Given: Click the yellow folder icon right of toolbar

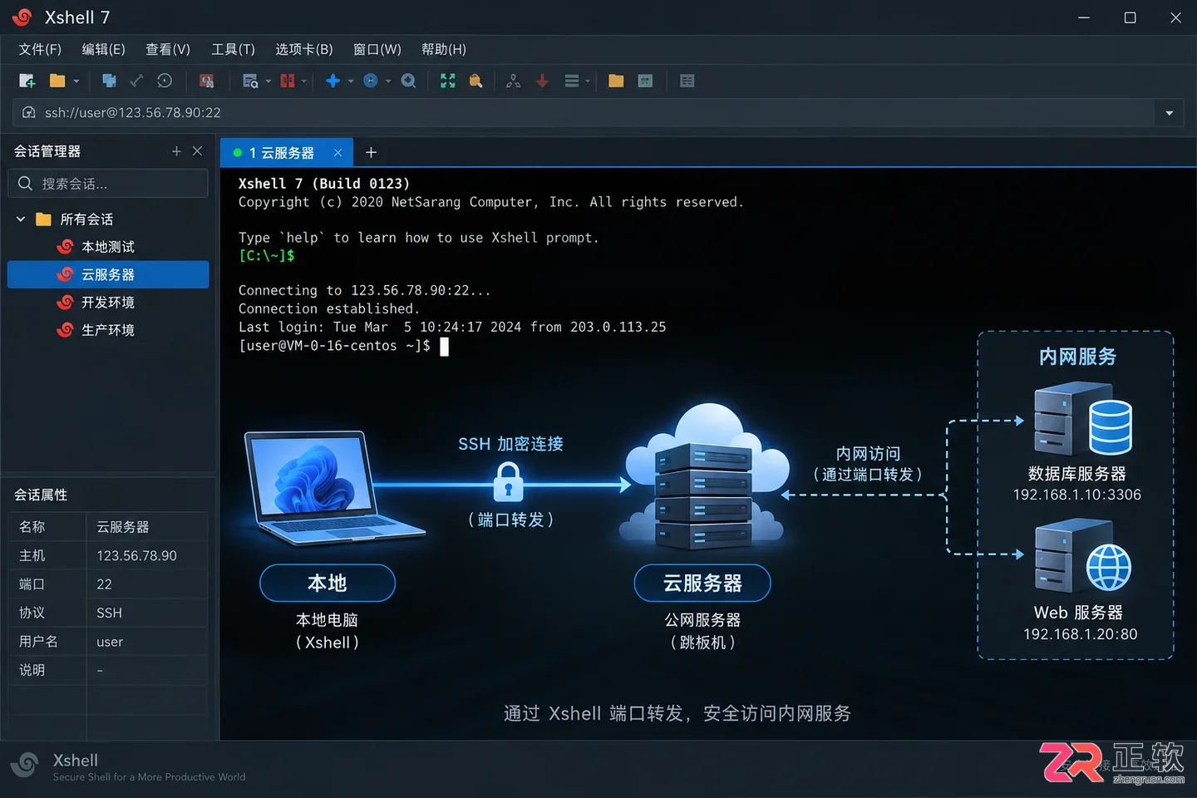Looking at the screenshot, I should click(x=616, y=81).
